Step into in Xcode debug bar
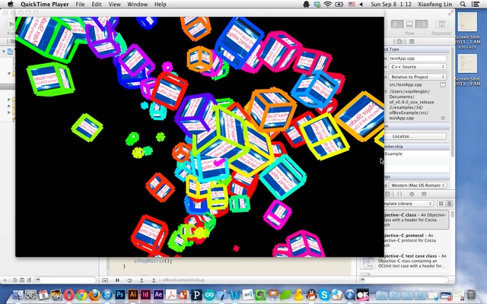487x304 pixels. 142,280
